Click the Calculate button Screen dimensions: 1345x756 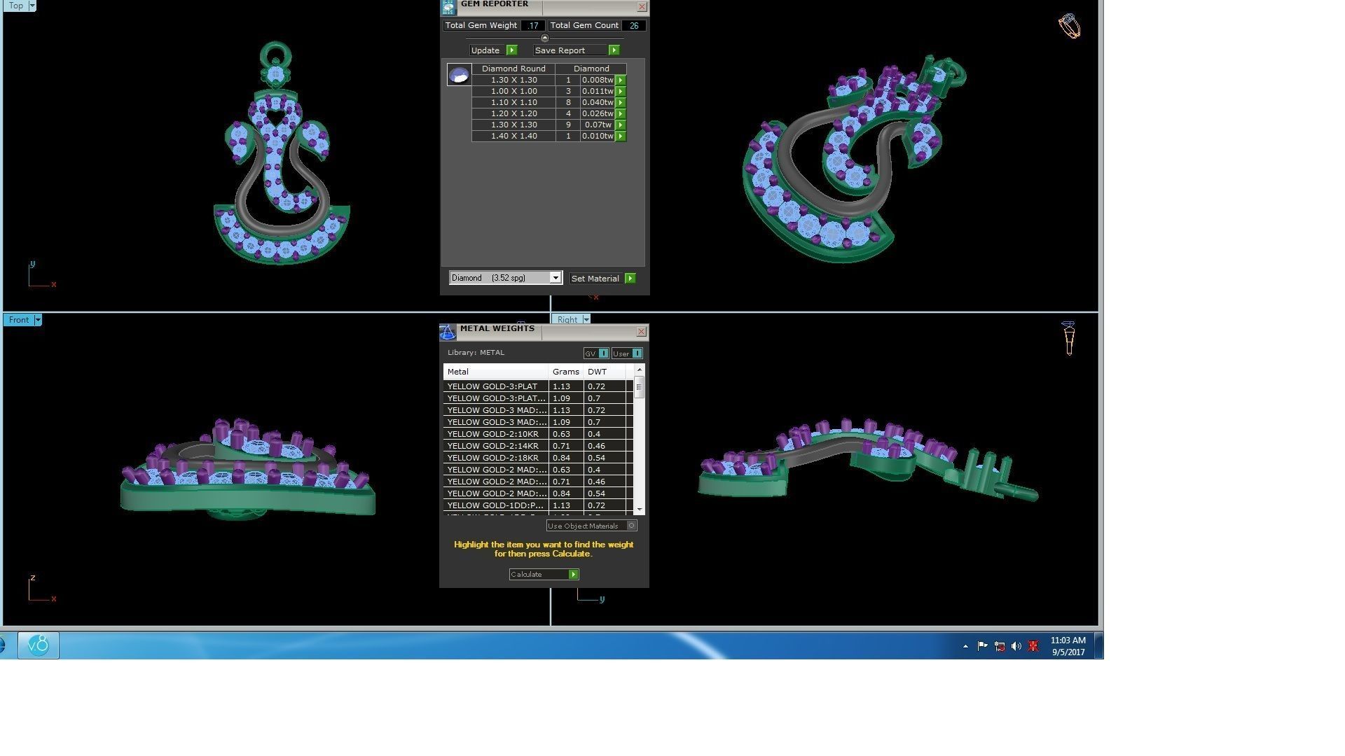pos(543,575)
